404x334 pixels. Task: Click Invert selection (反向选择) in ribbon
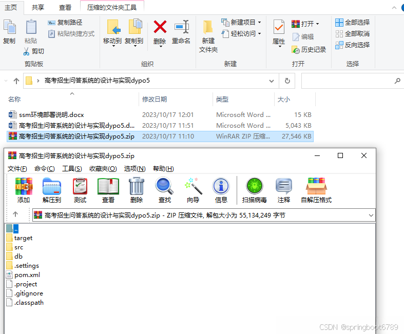point(353,45)
